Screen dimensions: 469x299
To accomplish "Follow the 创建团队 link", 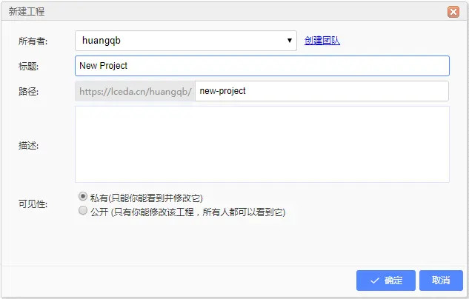I will (322, 40).
